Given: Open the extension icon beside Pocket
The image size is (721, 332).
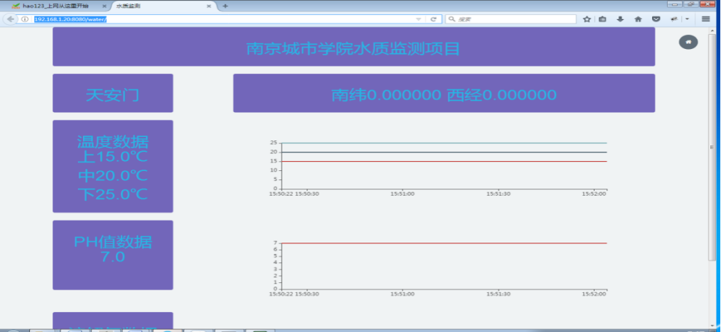Looking at the screenshot, I should [x=674, y=19].
